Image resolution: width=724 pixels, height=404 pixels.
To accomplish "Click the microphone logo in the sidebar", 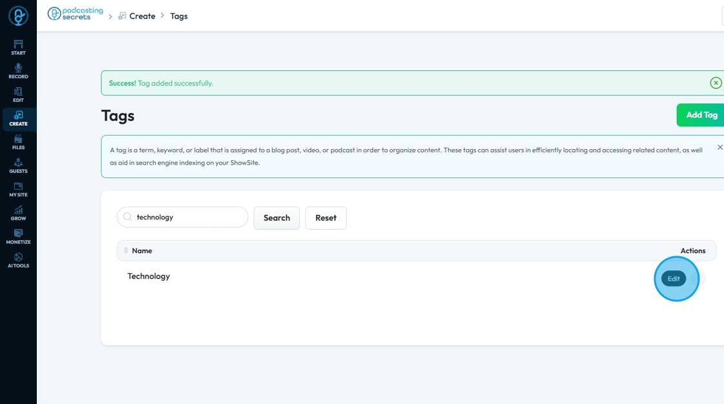I will 18,16.
